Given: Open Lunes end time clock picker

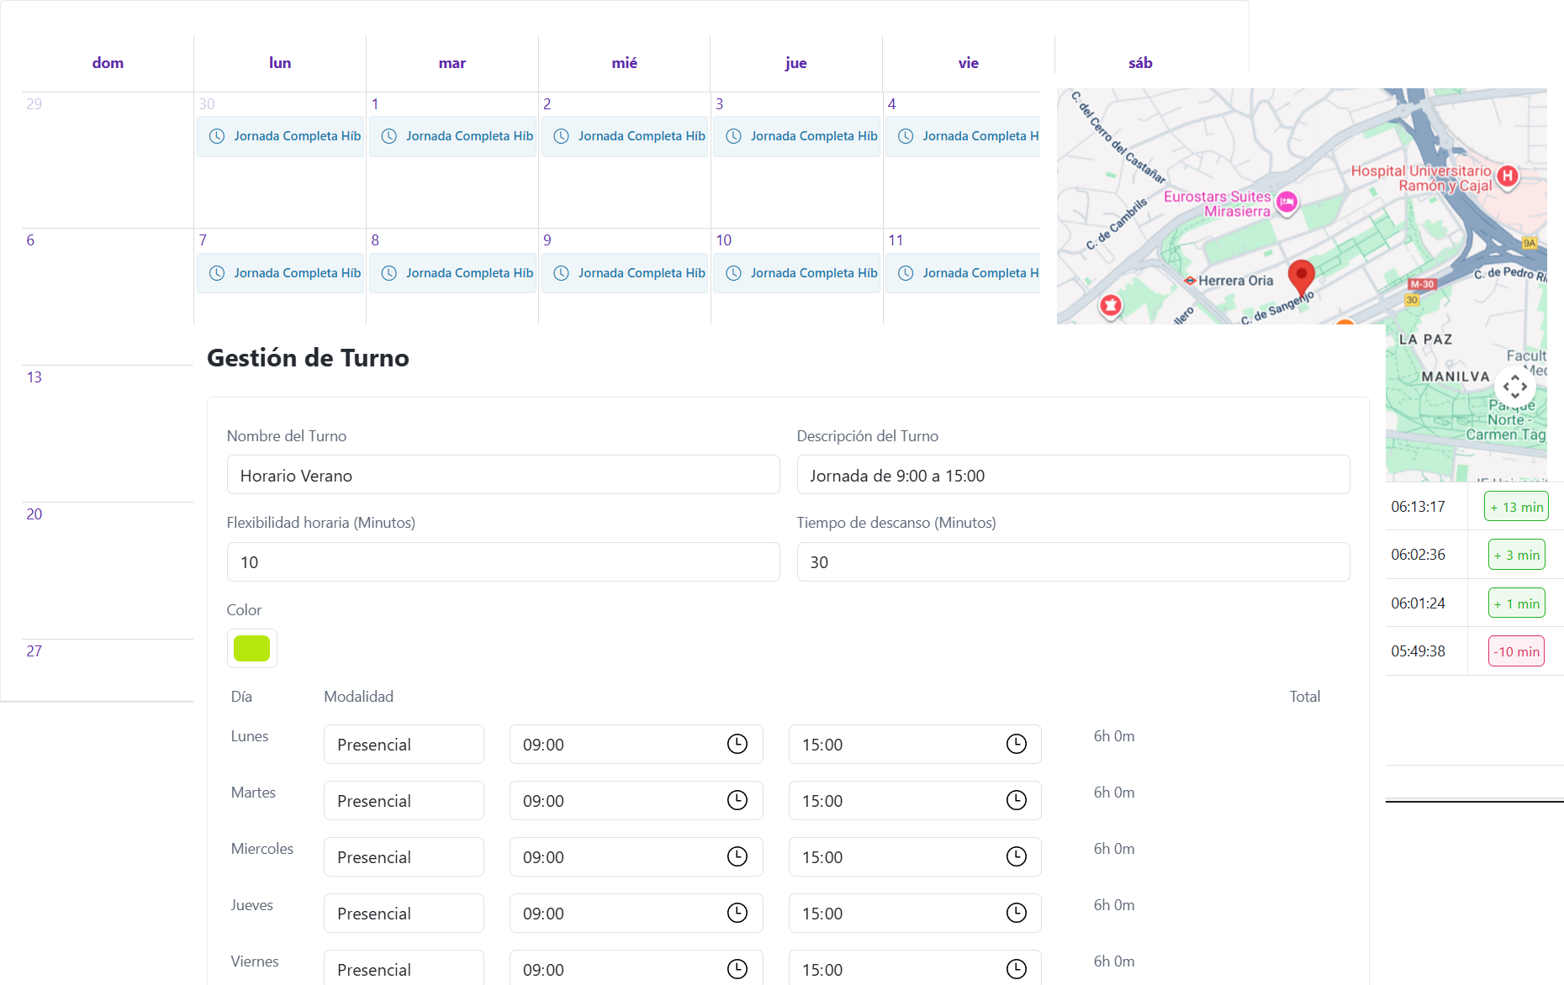Looking at the screenshot, I should point(1017,744).
